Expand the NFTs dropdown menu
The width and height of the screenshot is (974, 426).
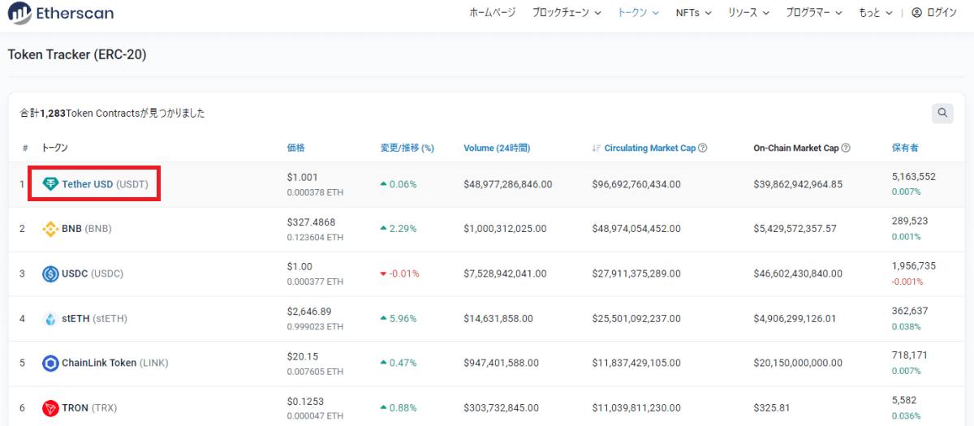pyautogui.click(x=693, y=13)
